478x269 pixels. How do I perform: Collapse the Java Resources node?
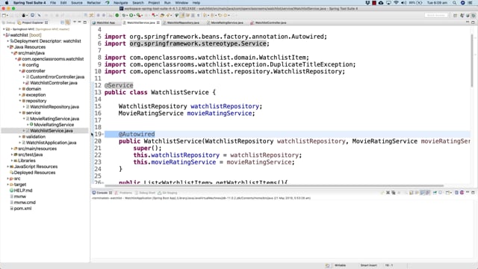(x=8, y=47)
